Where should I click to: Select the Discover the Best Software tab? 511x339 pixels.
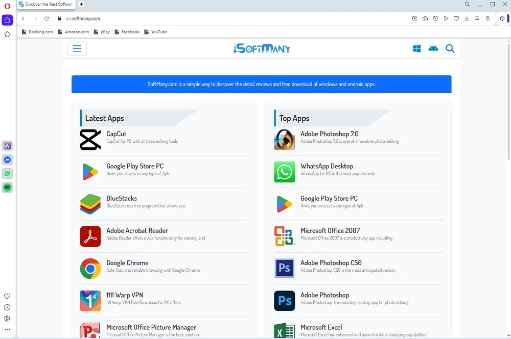[47, 4]
